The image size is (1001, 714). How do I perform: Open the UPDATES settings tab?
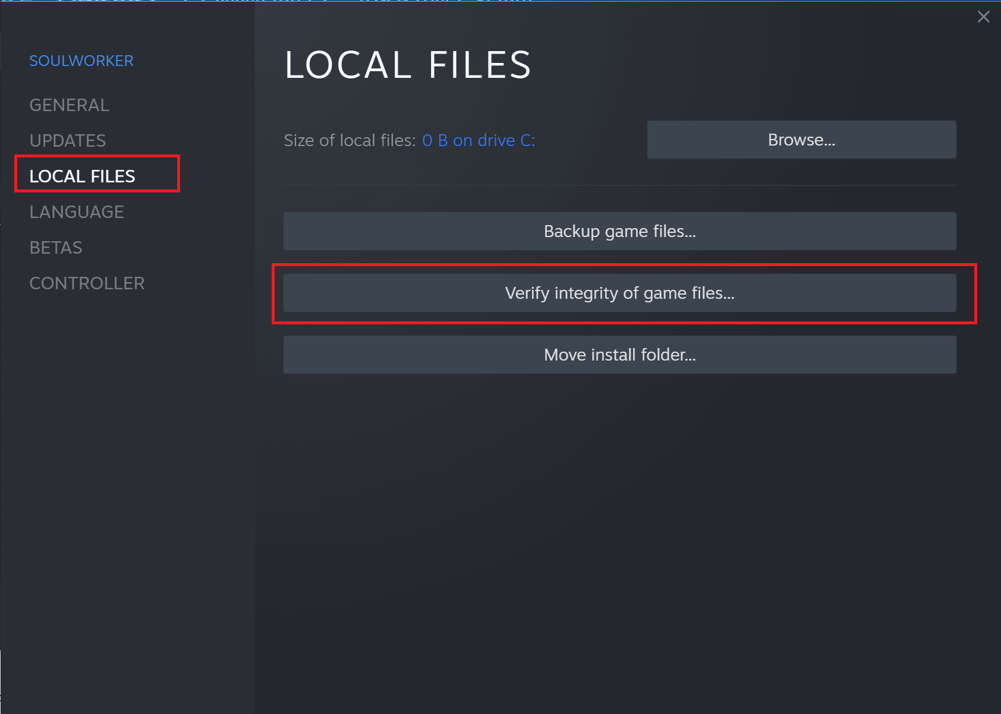(x=67, y=140)
